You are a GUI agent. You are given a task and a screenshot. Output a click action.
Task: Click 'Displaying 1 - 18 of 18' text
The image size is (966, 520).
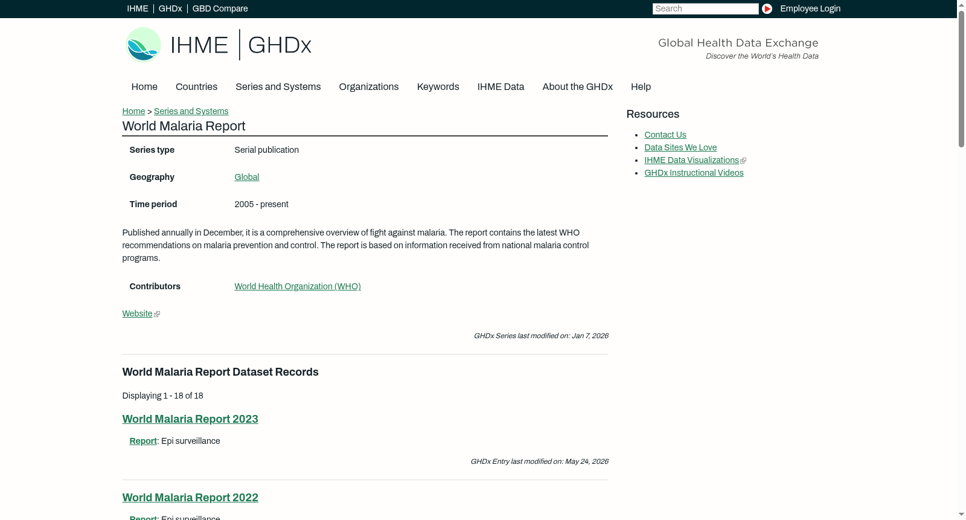click(x=162, y=396)
